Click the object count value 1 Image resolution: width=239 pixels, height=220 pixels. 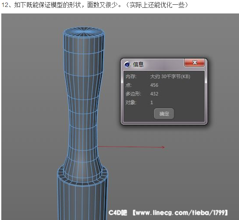(152, 102)
